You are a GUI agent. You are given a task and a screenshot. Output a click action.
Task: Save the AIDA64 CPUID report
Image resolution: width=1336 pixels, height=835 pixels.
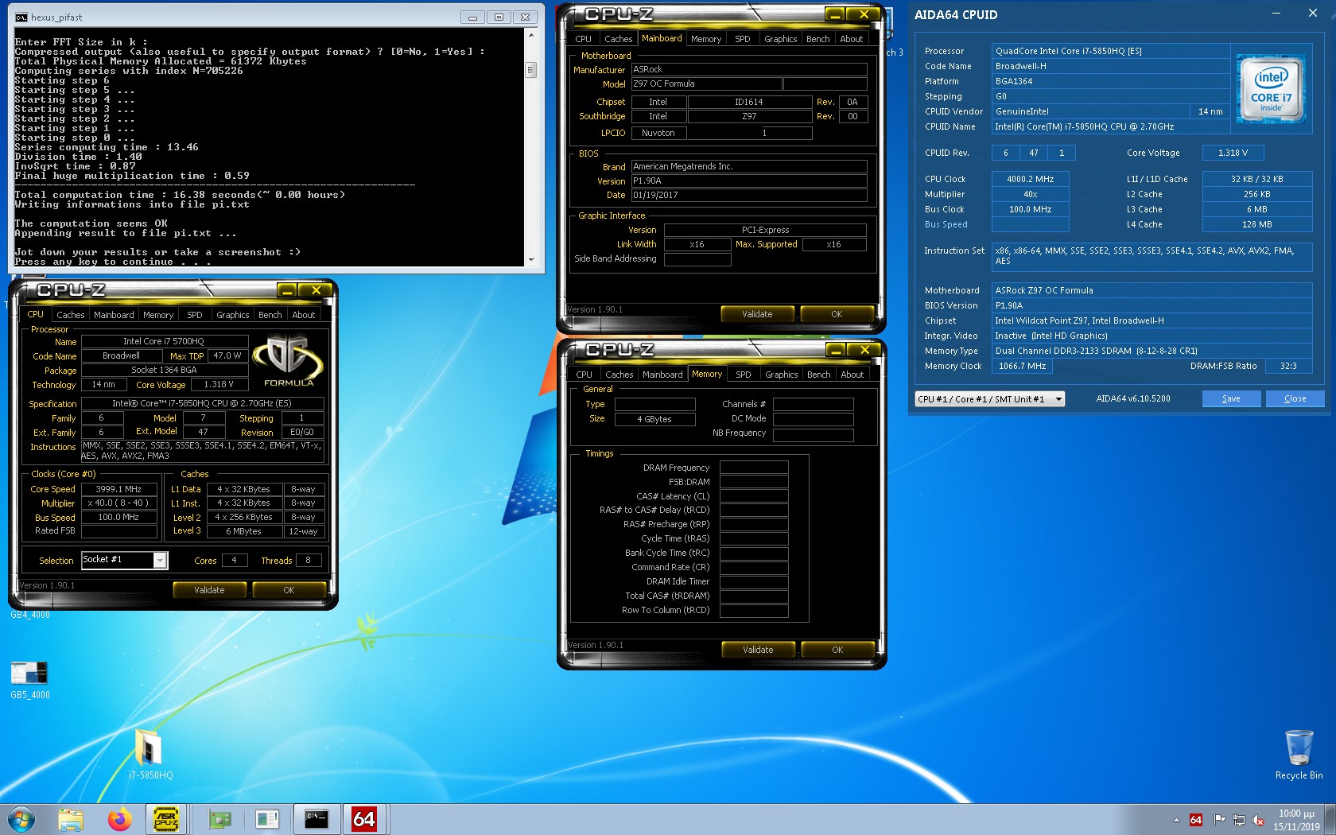click(1231, 398)
